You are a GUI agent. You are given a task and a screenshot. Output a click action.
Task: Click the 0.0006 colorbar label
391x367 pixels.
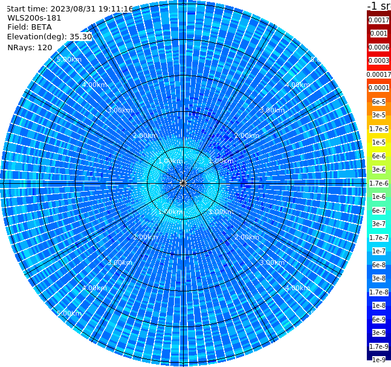[x=379, y=47]
